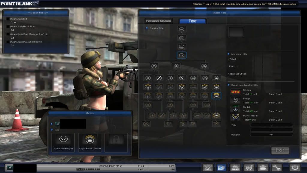Click the locked third title slot
The image size is (307, 173).
point(116,142)
